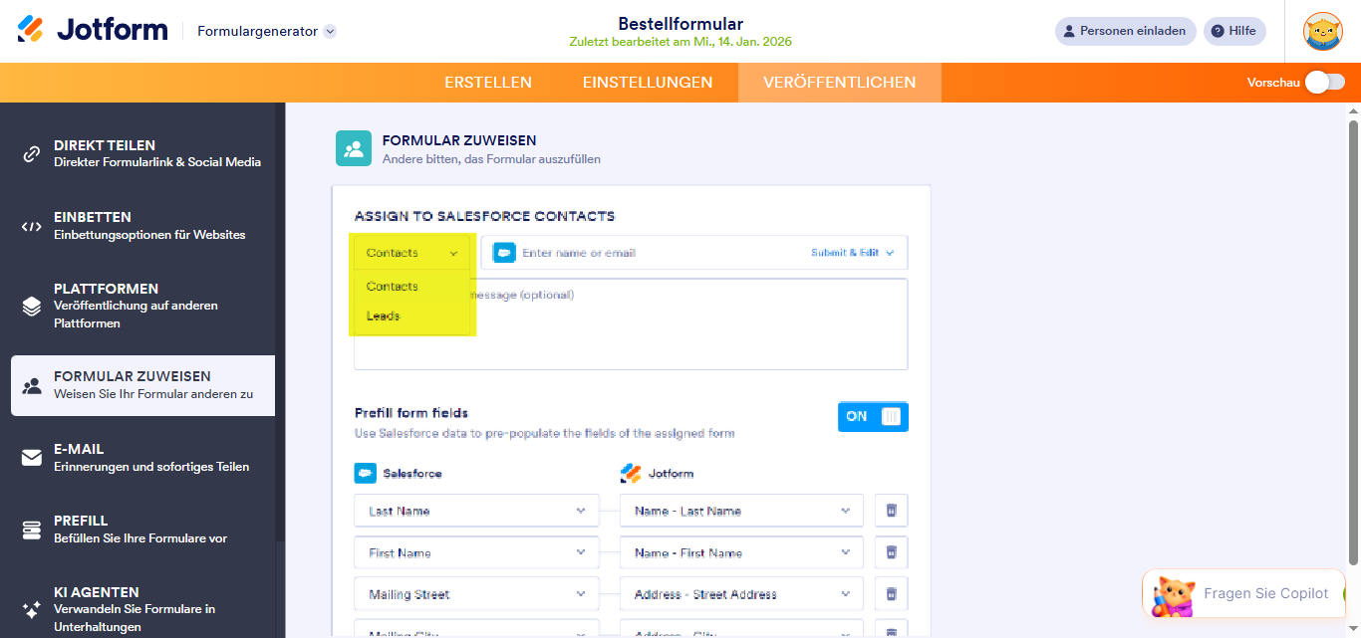Click the E-Mail envelope icon

coord(32,458)
